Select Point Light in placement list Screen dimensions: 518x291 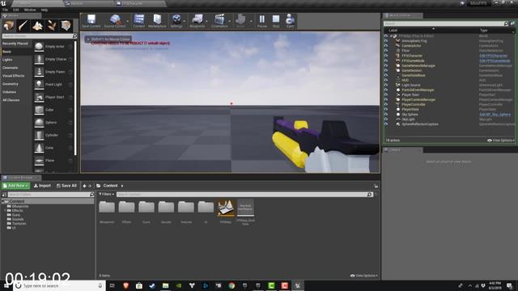(53, 84)
